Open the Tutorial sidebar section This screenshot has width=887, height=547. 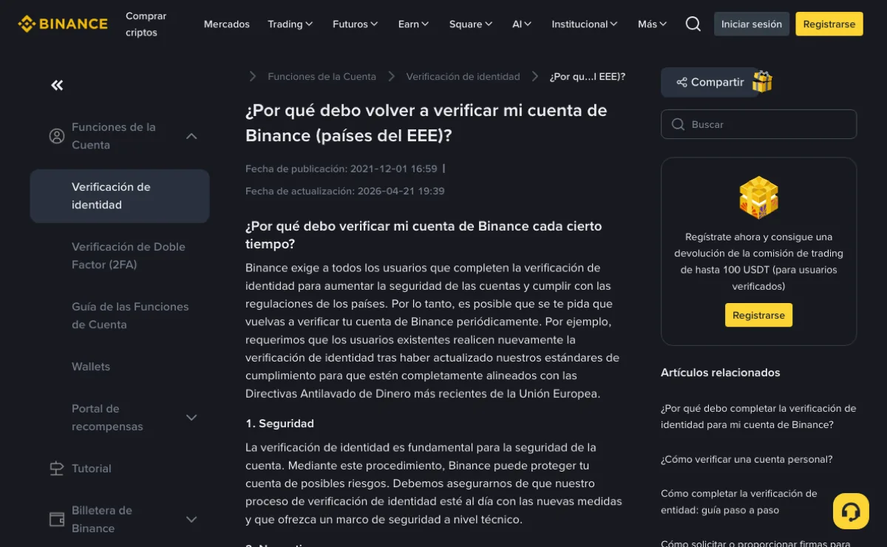(x=92, y=469)
